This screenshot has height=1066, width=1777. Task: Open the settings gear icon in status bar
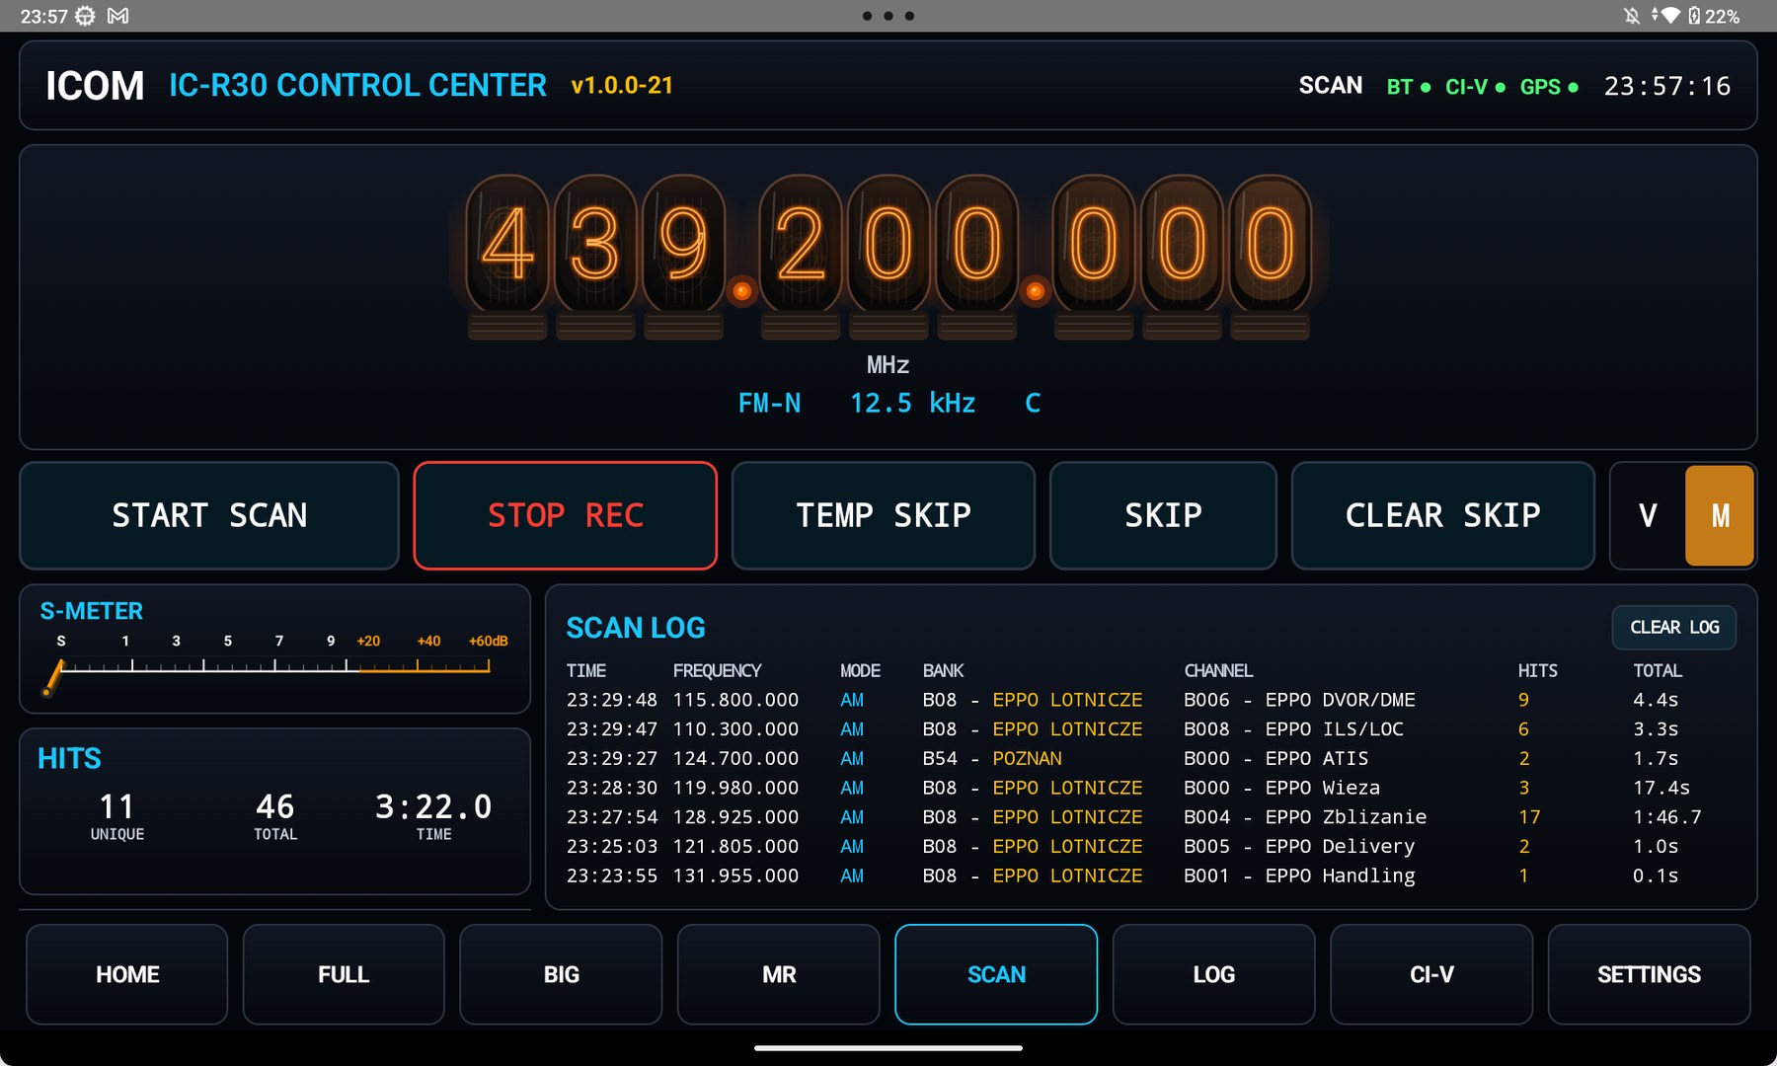tap(86, 16)
